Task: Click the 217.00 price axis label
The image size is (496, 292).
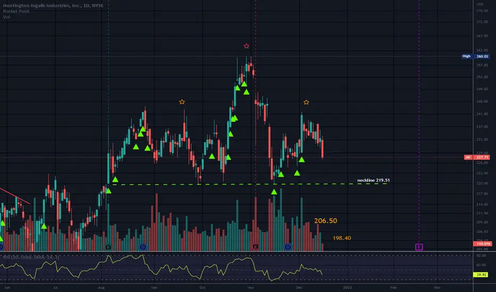Action: (482, 194)
